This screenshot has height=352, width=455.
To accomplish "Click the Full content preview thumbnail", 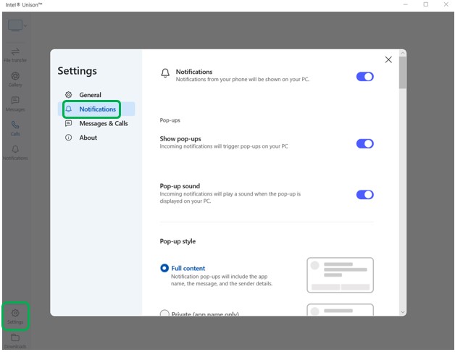I will click(340, 275).
